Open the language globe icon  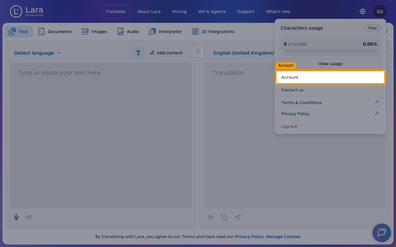pyautogui.click(x=363, y=11)
